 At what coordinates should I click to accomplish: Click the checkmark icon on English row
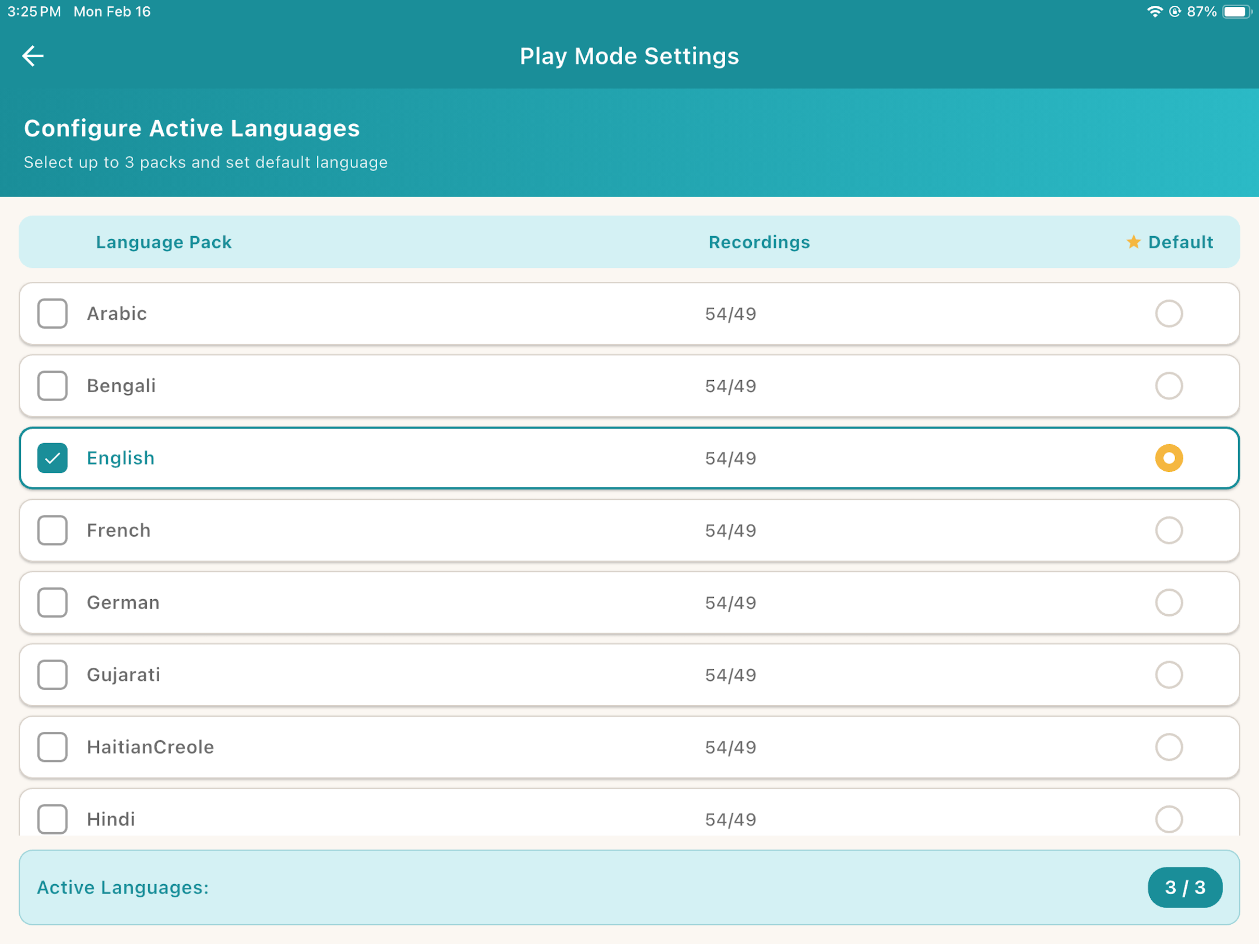[53, 458]
